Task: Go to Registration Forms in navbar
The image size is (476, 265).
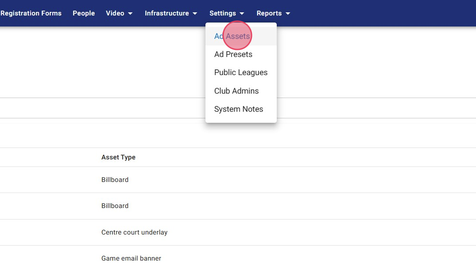Action: [x=31, y=13]
